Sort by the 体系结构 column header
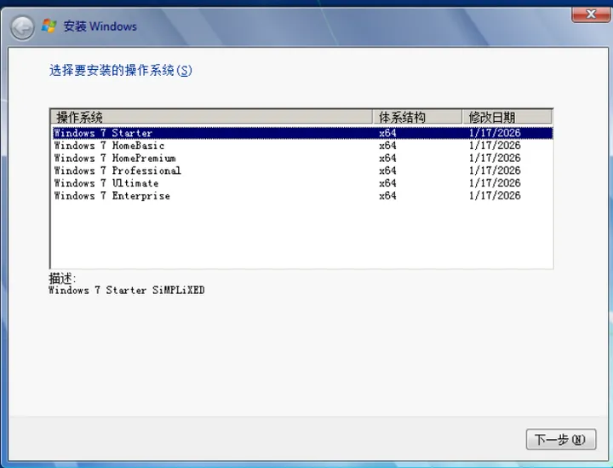The image size is (613, 468). 417,117
